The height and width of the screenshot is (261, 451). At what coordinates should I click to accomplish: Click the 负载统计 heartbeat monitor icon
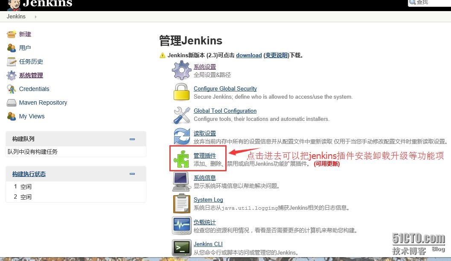pyautogui.click(x=181, y=226)
